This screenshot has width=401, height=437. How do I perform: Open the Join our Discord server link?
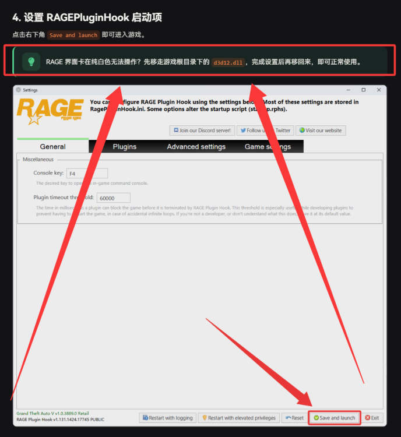coord(202,131)
